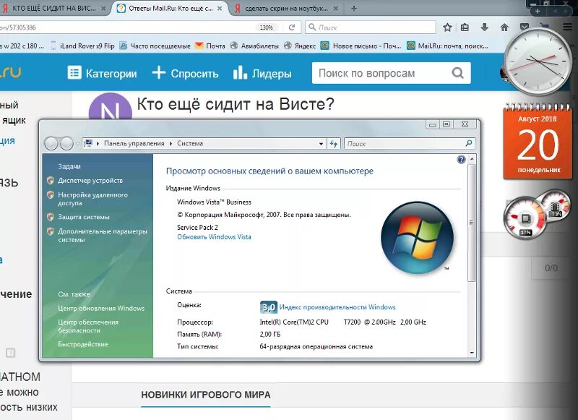The image size is (578, 420).
Task: Click Forward arrow in System window
Action: tap(66, 143)
